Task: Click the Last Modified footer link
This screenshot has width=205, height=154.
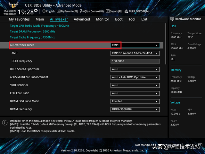Action: point(143,145)
